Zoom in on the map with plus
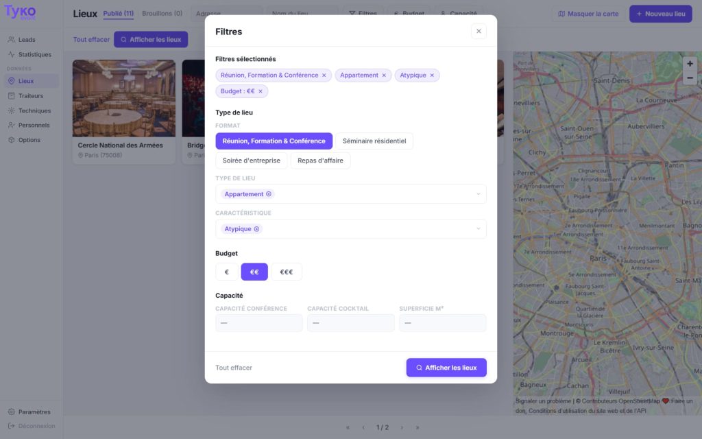 point(690,64)
